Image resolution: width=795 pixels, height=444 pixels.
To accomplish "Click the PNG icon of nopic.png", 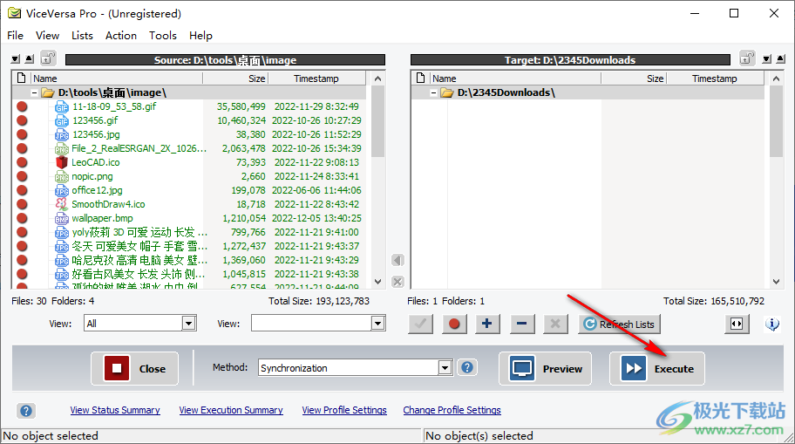I will click(61, 176).
